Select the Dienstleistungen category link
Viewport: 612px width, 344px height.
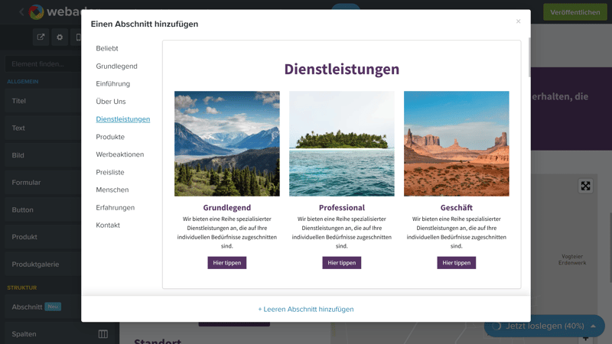click(x=123, y=119)
